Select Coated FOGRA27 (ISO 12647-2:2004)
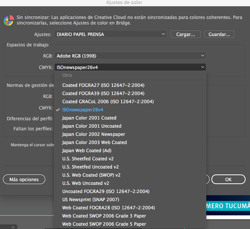 (x=130, y=85)
